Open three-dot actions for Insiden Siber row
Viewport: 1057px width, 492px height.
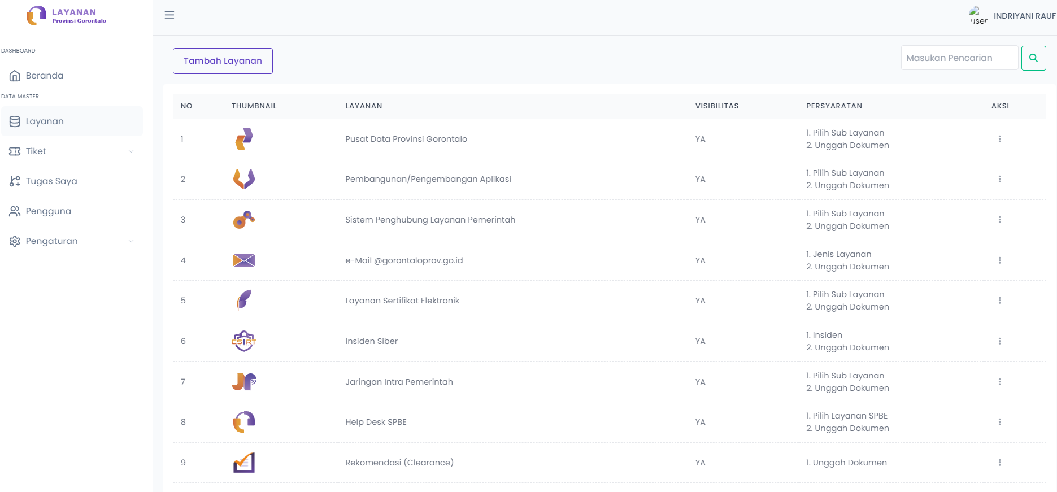tap(999, 341)
